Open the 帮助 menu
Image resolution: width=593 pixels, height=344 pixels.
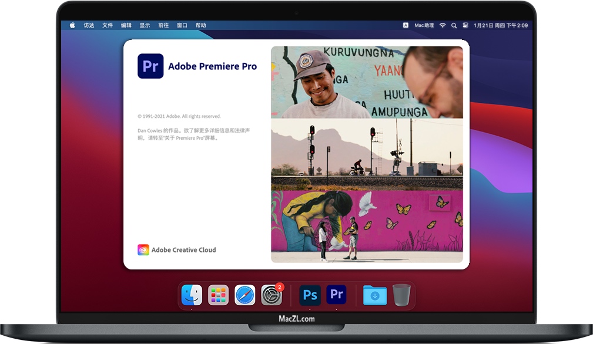tap(201, 25)
